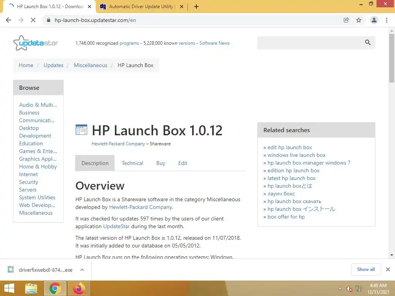Show hidden tray icons arrow

tap(340, 289)
